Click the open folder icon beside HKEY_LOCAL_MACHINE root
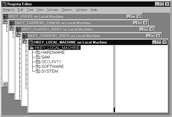172x117 pixels. 32,48
